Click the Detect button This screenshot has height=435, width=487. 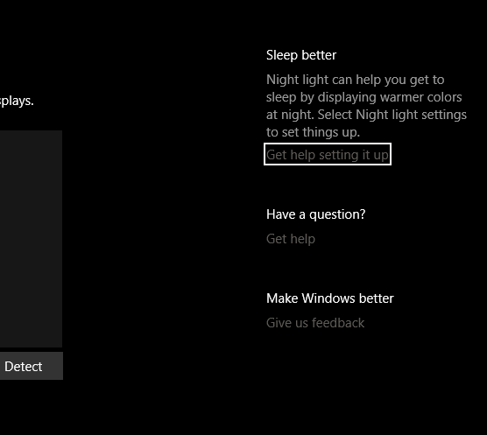click(31, 366)
